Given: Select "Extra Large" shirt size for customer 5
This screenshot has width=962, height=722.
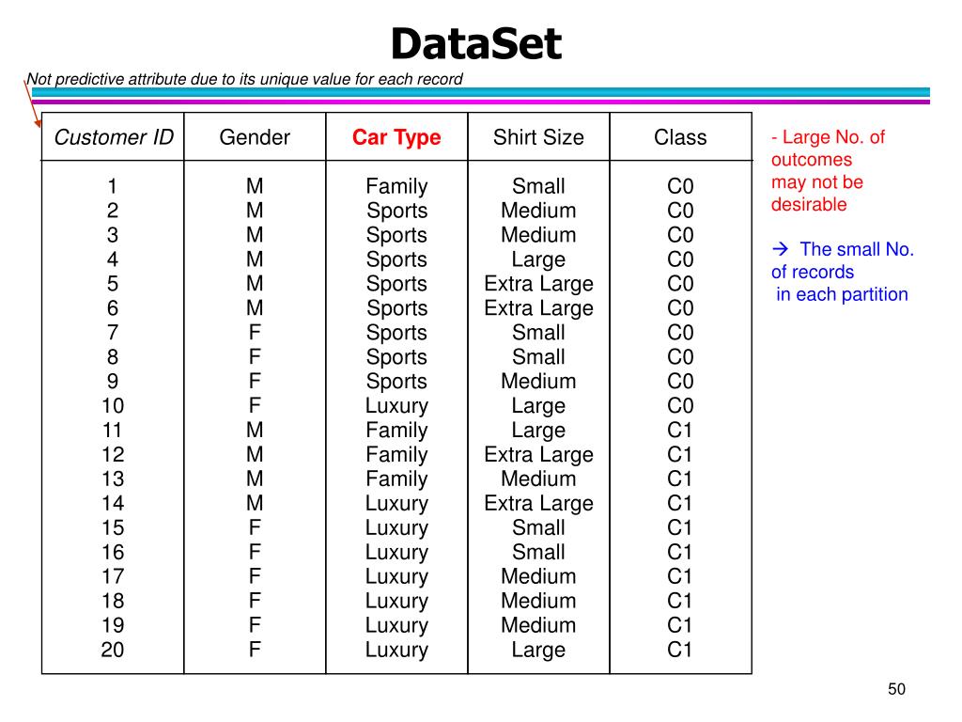Looking at the screenshot, I should pyautogui.click(x=538, y=284).
